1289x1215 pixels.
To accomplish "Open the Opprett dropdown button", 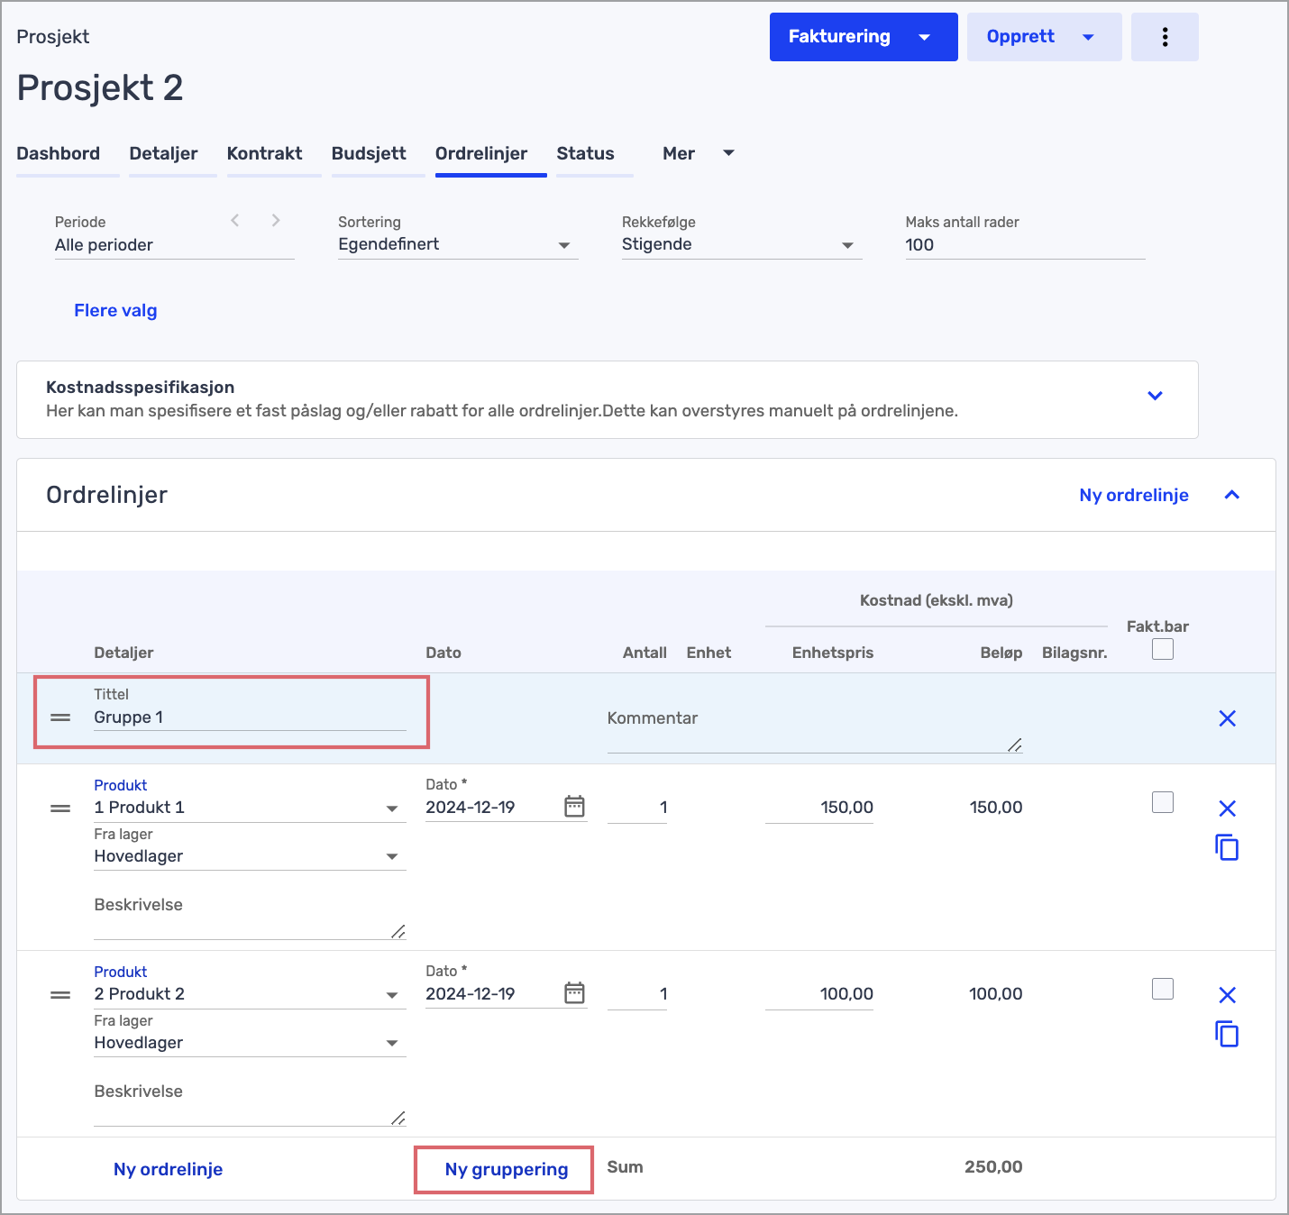I will pos(1044,37).
